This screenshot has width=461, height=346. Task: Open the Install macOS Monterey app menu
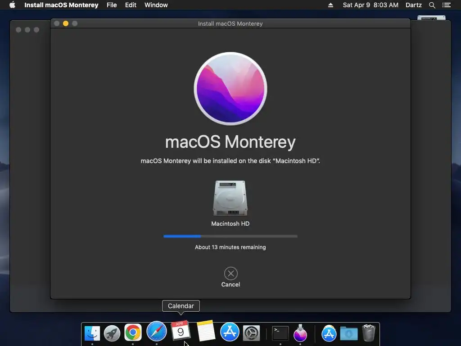[61, 5]
